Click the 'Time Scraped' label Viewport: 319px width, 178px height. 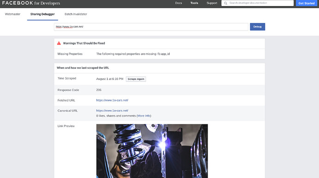tap(67, 78)
